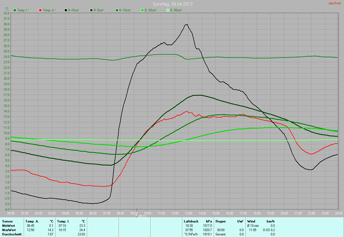The height and width of the screenshot is (237, 344).
Task: Click the Luftdruck column header
Action: [x=191, y=221]
